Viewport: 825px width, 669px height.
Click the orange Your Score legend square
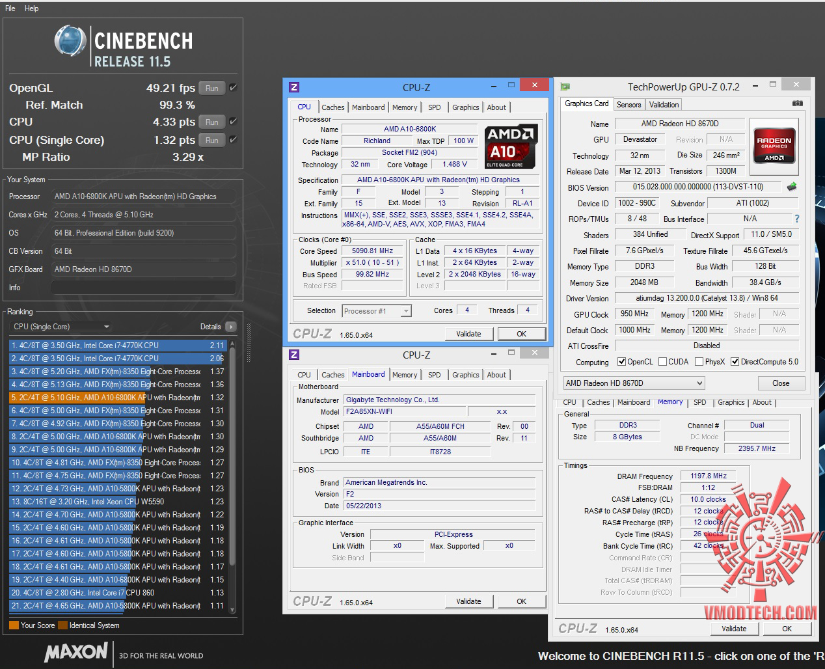click(x=14, y=625)
